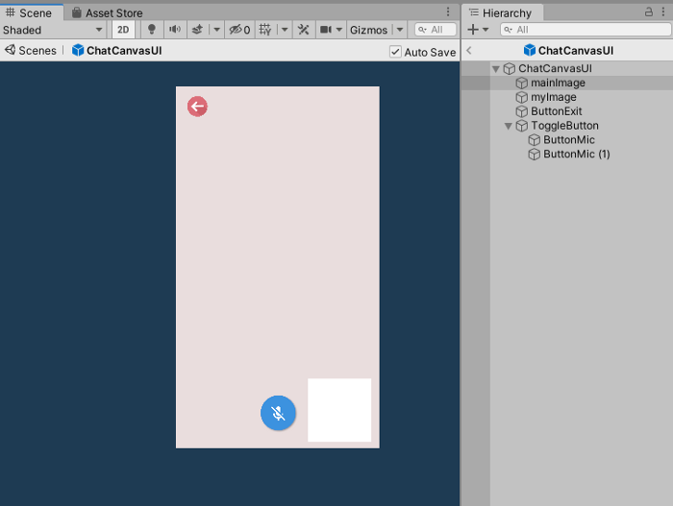This screenshot has height=506, width=673.
Task: Toggle the Gizmos button
Action: point(368,30)
